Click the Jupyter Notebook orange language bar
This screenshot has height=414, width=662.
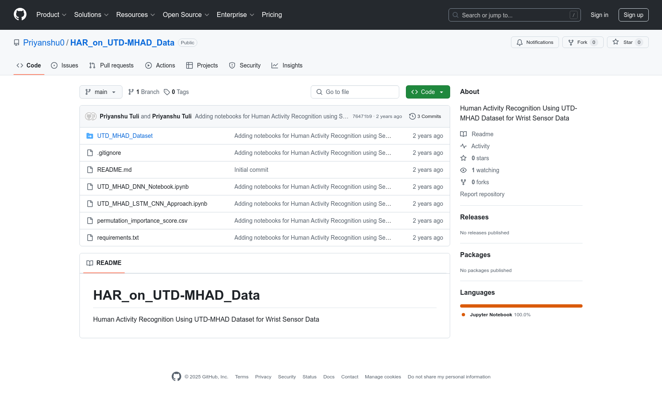pos(521,306)
